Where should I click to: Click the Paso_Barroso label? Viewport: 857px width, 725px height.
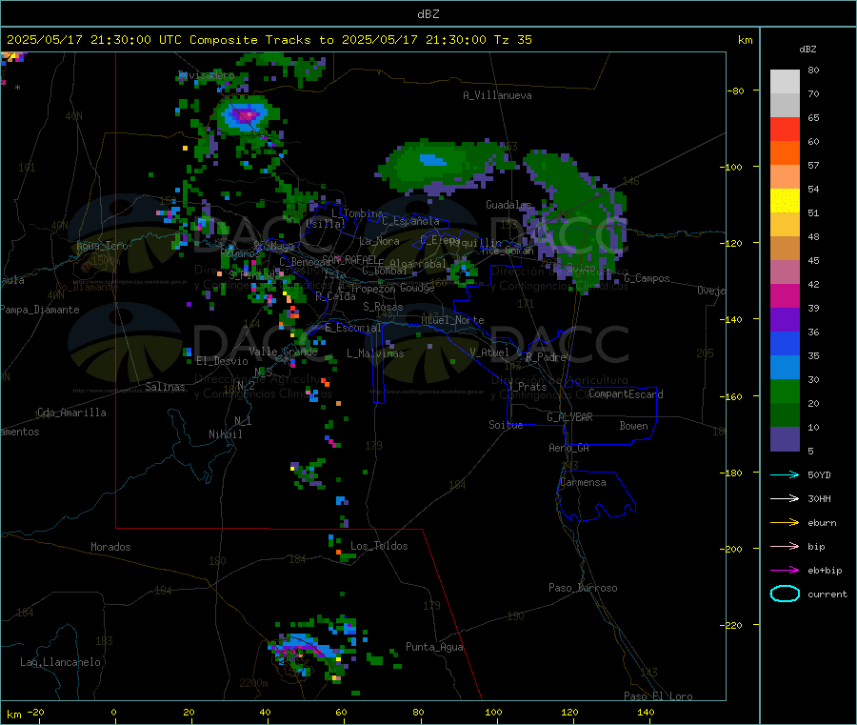(x=583, y=588)
